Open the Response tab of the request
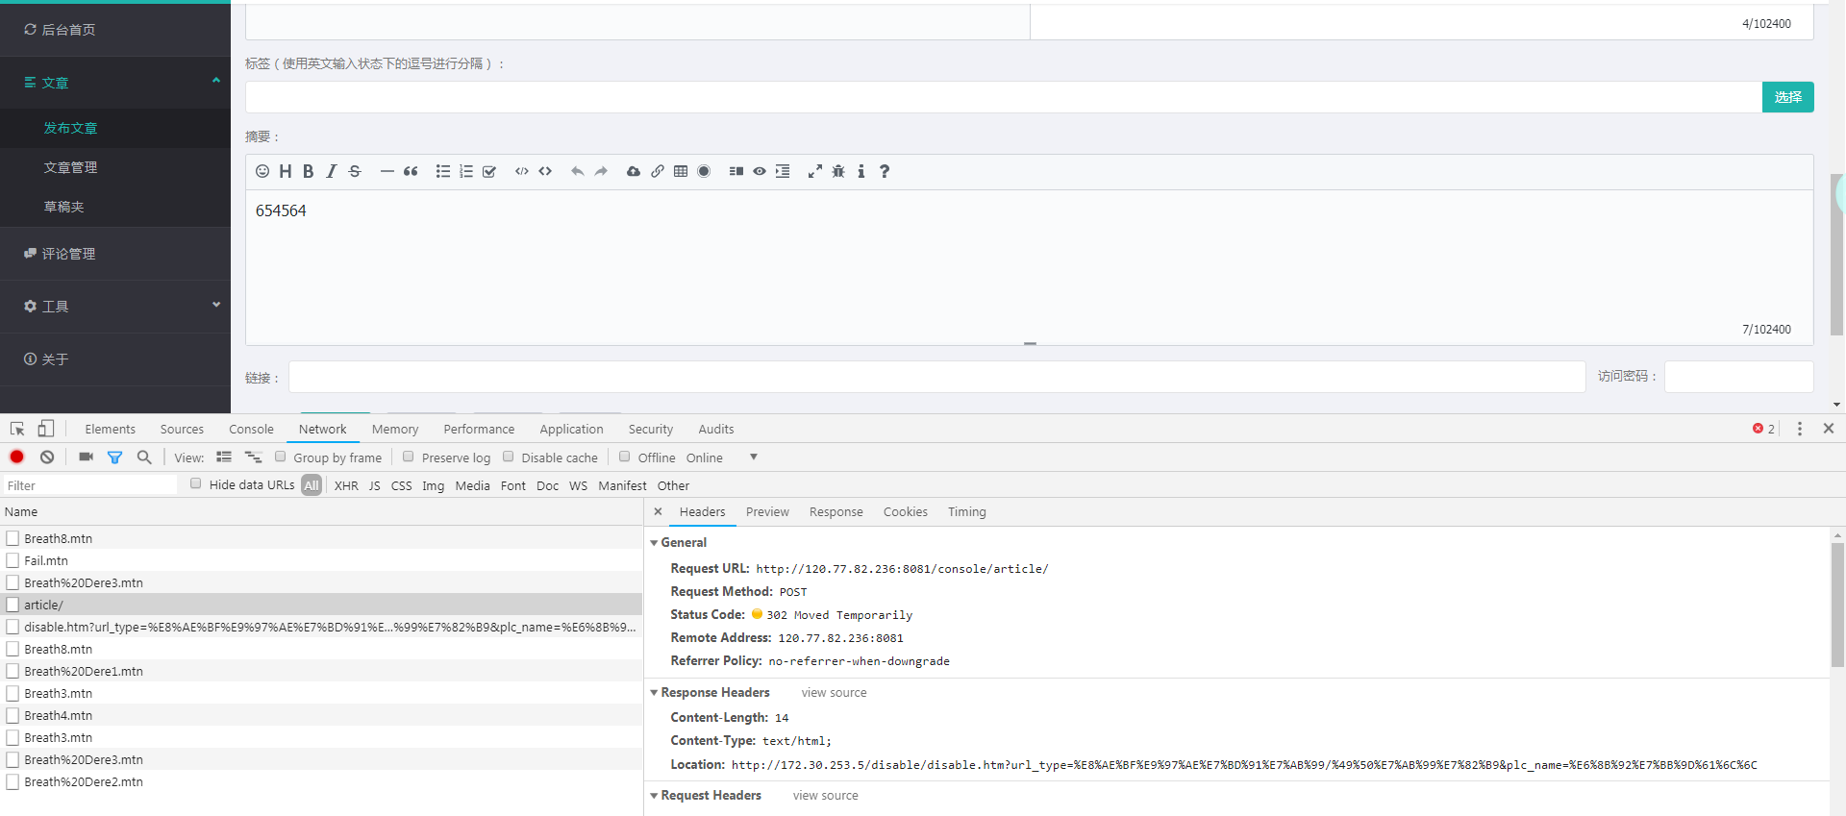Image resolution: width=1846 pixels, height=816 pixels. [836, 512]
